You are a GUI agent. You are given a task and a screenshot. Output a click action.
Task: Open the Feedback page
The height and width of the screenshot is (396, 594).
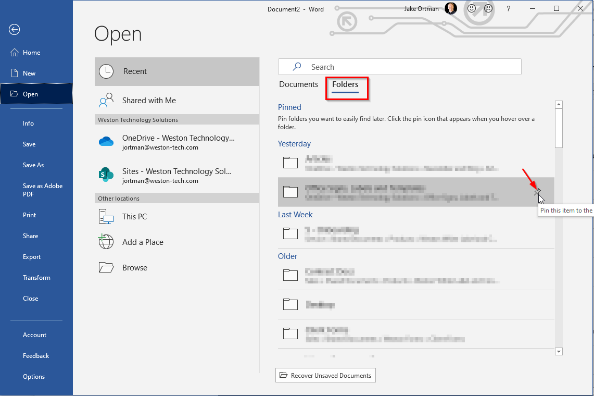click(x=36, y=356)
